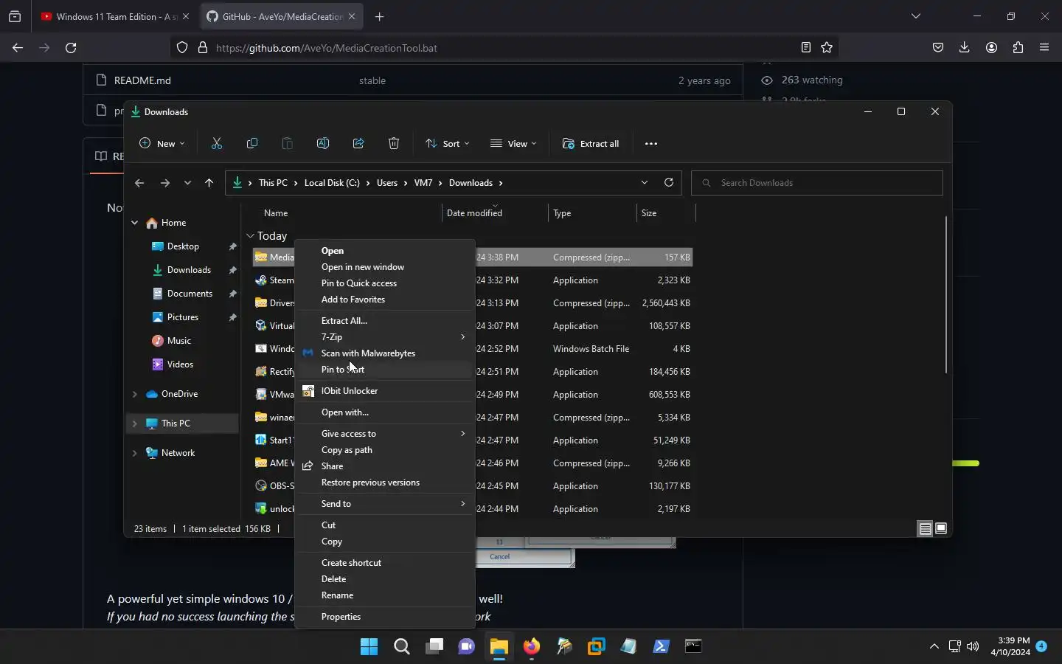This screenshot has height=664, width=1062.
Task: Click Users breadcrumb segment
Action: coord(387,183)
